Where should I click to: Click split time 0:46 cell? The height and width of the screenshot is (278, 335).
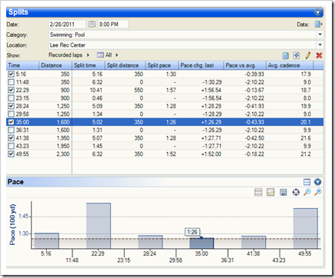pos(97,98)
